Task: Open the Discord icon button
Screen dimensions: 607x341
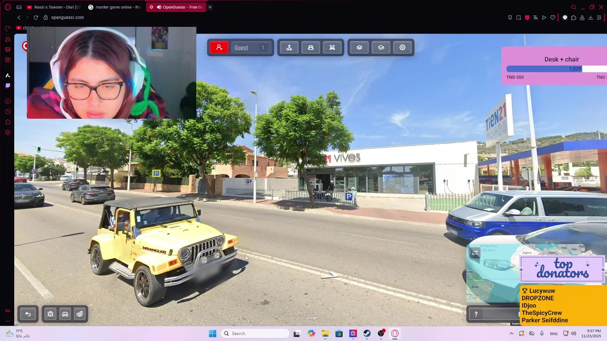Action: point(65,314)
